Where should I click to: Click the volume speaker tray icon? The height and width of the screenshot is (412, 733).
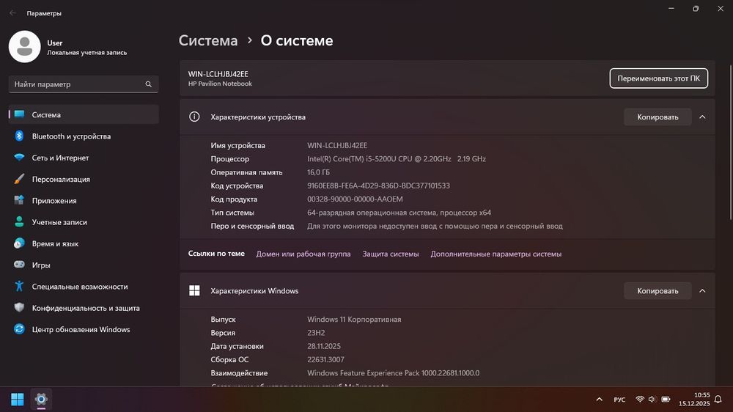tap(652, 400)
